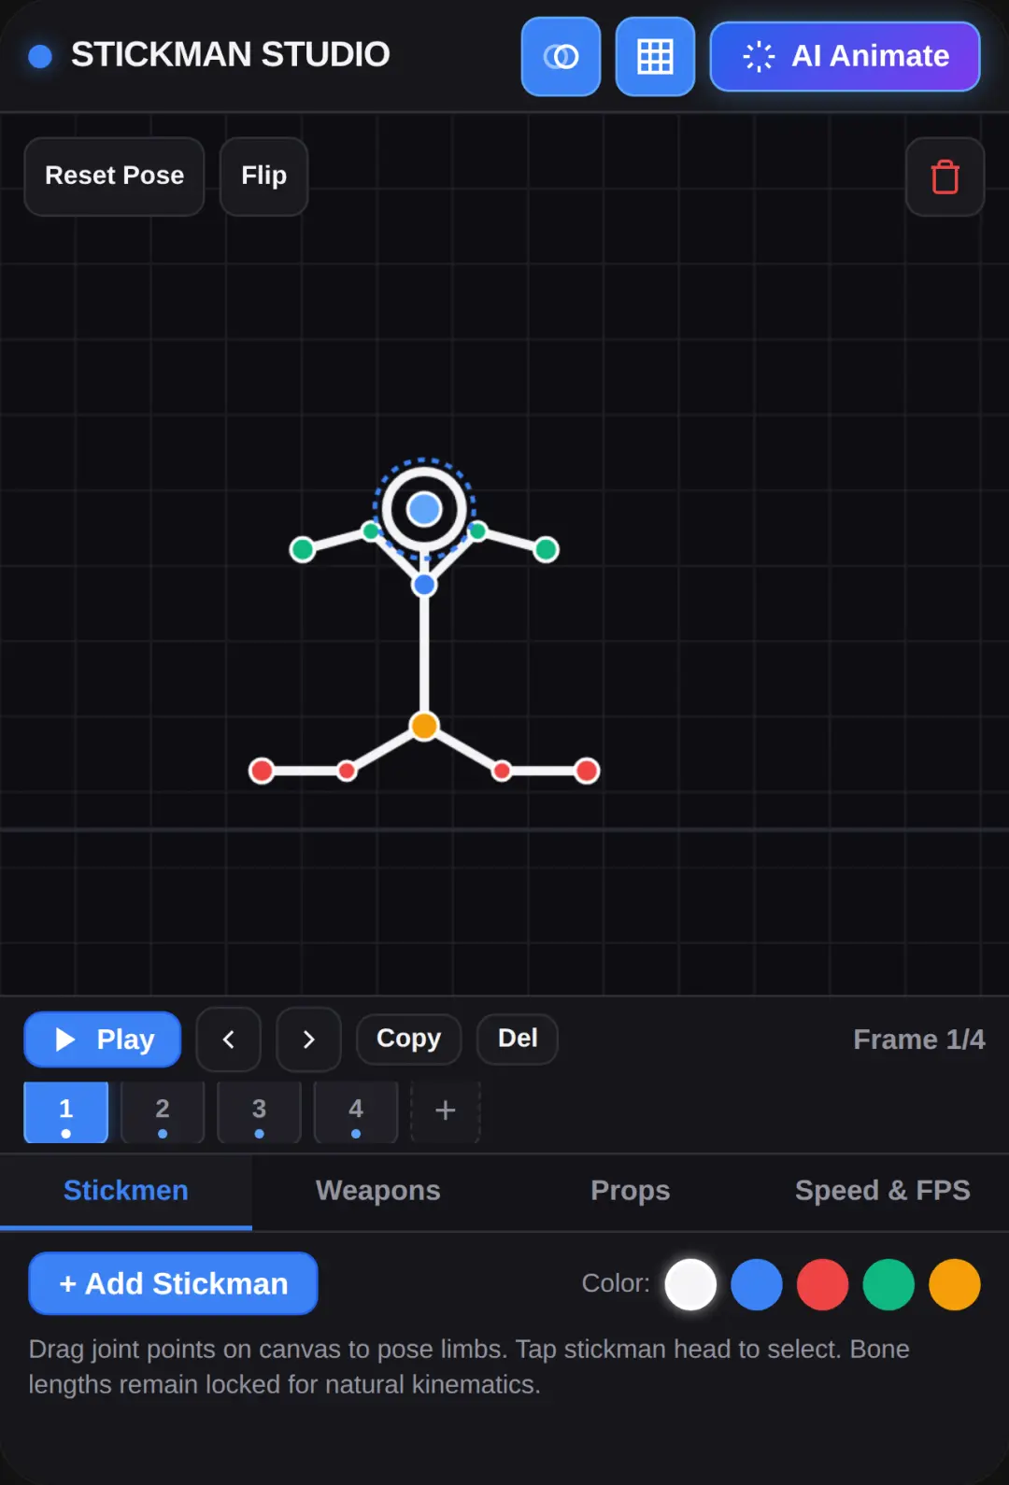The height and width of the screenshot is (1485, 1009).
Task: Click the orange hip joint
Action: pyautogui.click(x=424, y=726)
